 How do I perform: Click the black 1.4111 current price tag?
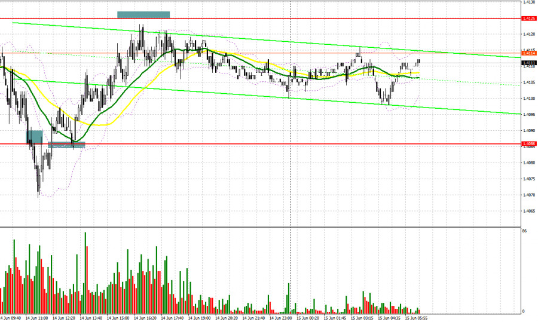(x=529, y=63)
